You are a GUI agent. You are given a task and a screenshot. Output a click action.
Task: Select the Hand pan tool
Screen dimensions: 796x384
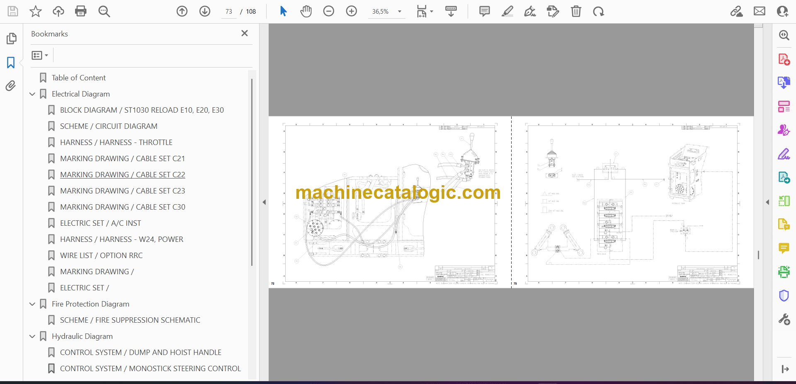click(306, 11)
